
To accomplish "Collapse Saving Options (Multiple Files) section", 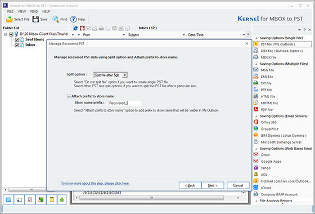I will 256,64.
